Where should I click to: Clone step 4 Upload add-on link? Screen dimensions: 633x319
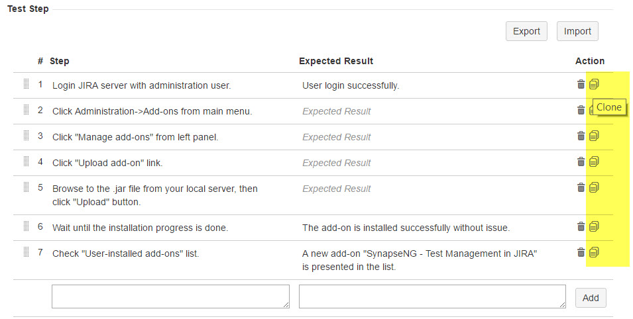pyautogui.click(x=594, y=161)
